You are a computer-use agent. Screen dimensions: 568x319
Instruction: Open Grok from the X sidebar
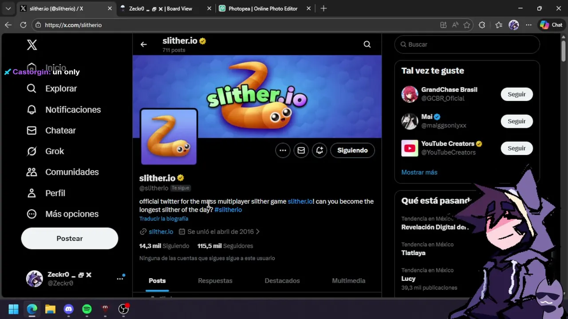tap(45, 151)
